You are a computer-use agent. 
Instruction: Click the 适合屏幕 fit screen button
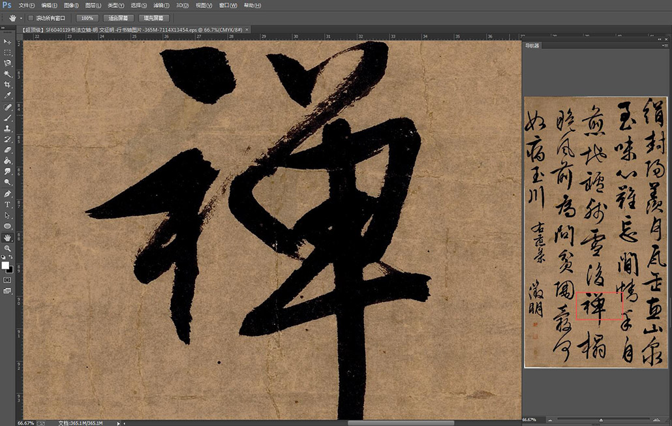coord(118,18)
